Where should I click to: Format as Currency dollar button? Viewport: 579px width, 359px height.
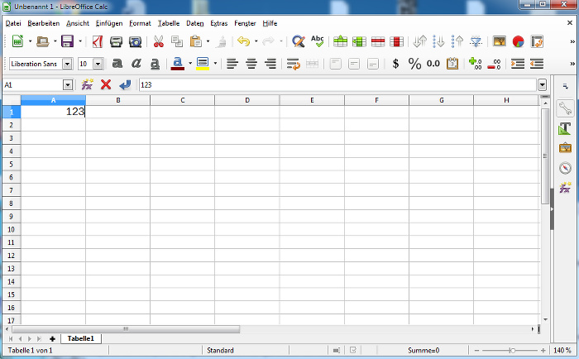coord(396,64)
